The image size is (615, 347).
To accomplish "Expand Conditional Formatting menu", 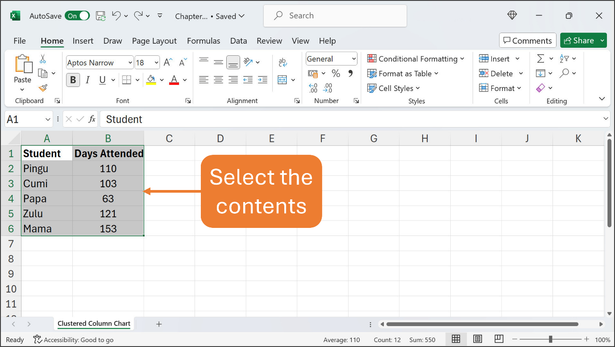I will [x=416, y=59].
